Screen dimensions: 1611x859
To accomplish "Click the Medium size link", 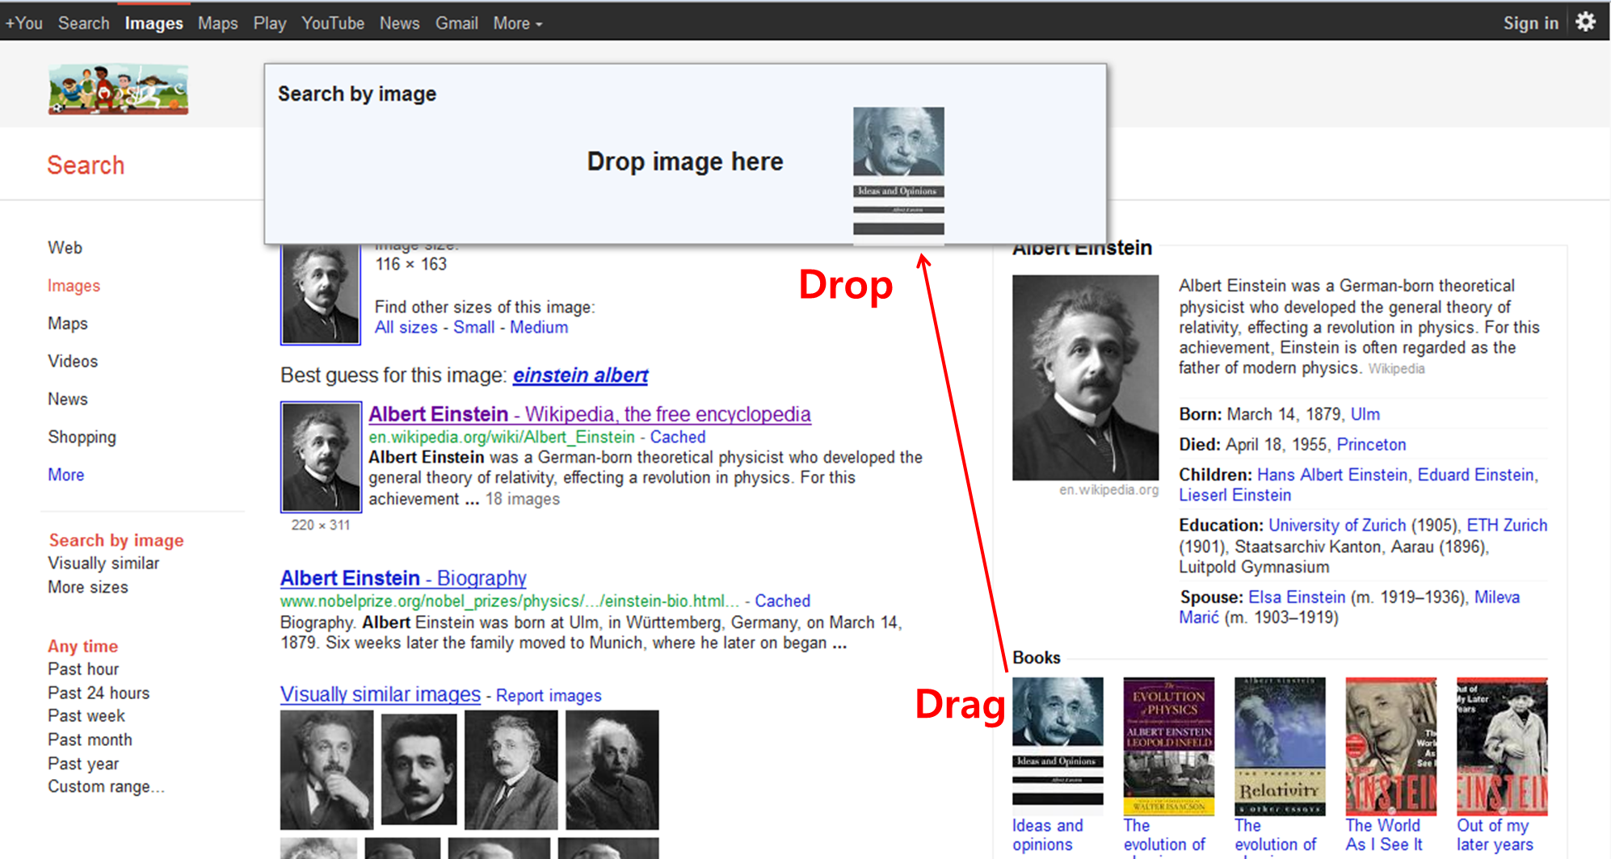I will tap(539, 328).
